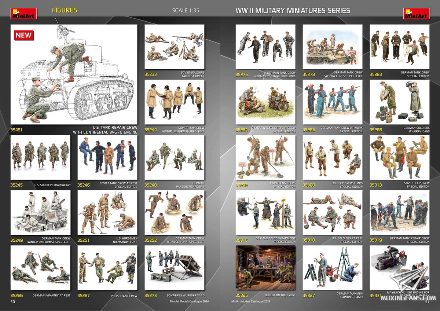Viewport: 440px width, 311px height.
Task: Click the caption 'U.S. TANK REPAIR CREW WITH CONTINENTAL W-670 ENGINE'
Action: 105,130
